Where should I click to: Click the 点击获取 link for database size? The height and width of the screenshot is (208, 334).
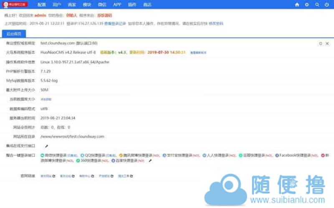46,99
